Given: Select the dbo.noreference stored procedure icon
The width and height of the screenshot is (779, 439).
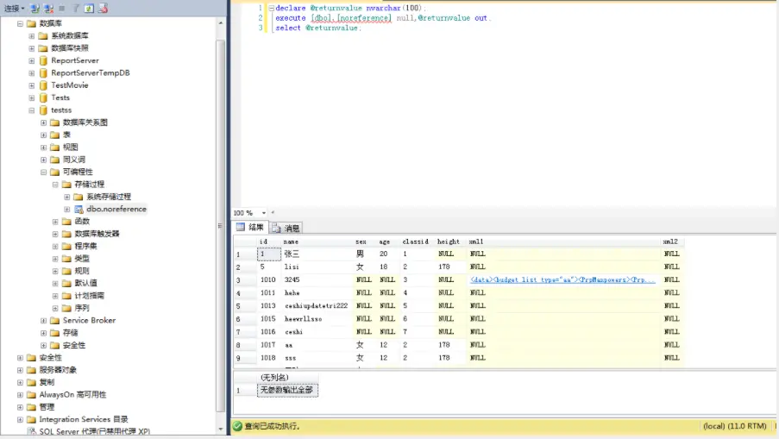Looking at the screenshot, I should (79, 209).
